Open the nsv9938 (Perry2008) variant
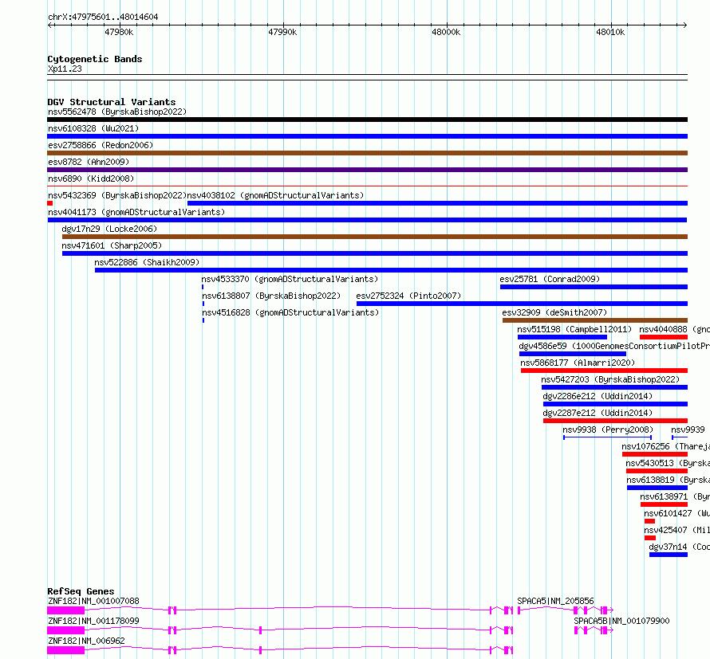 pyautogui.click(x=608, y=430)
